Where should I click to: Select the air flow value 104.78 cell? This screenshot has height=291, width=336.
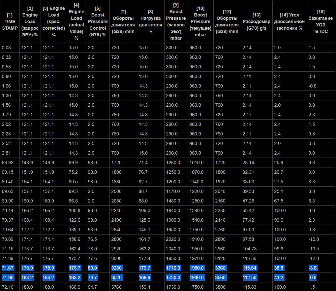(249, 249)
